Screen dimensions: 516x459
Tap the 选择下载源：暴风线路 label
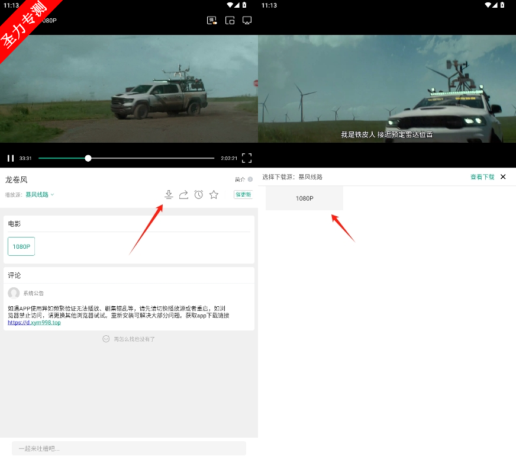pyautogui.click(x=292, y=177)
